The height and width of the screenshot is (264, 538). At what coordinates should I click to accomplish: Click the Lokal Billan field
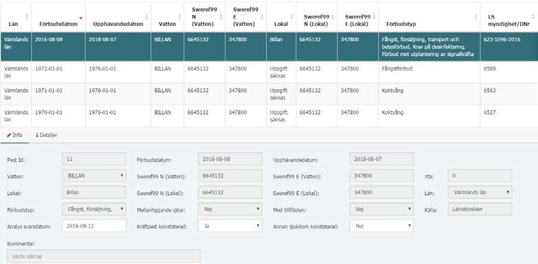click(94, 192)
